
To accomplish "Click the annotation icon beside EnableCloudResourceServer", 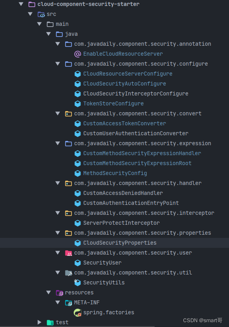I will click(78, 54).
